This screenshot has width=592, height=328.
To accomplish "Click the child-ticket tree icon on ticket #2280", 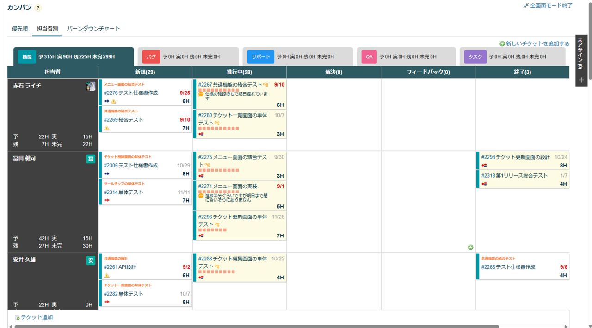I will coord(217,123).
